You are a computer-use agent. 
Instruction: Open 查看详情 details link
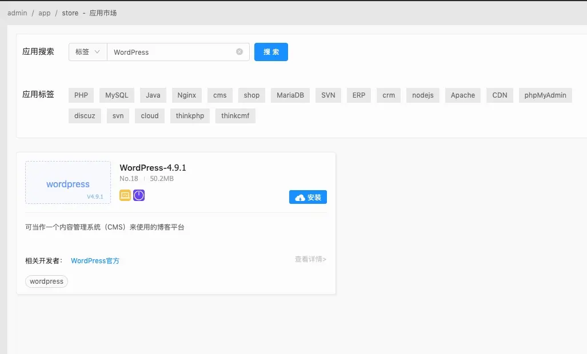310,259
